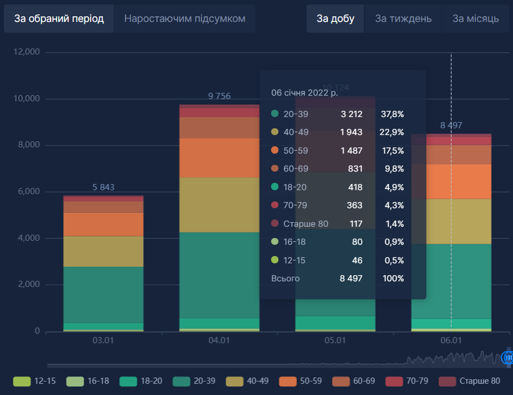The image size is (513, 395).
Task: Click the "37,8%" share in tooltip
Action: (392, 114)
